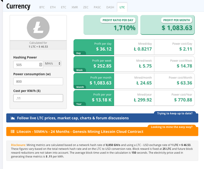Open the Genesis Mining Litecoin Cloud Contract banner

point(102,131)
